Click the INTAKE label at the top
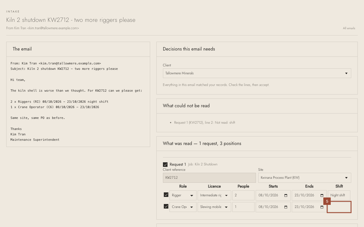This screenshot has height=227, width=364. coord(13,12)
